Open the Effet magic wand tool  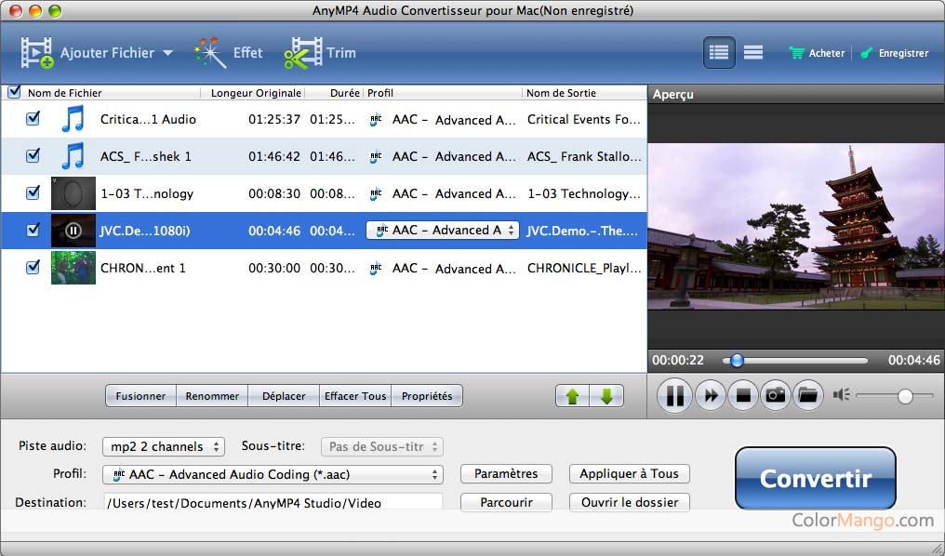coord(209,52)
